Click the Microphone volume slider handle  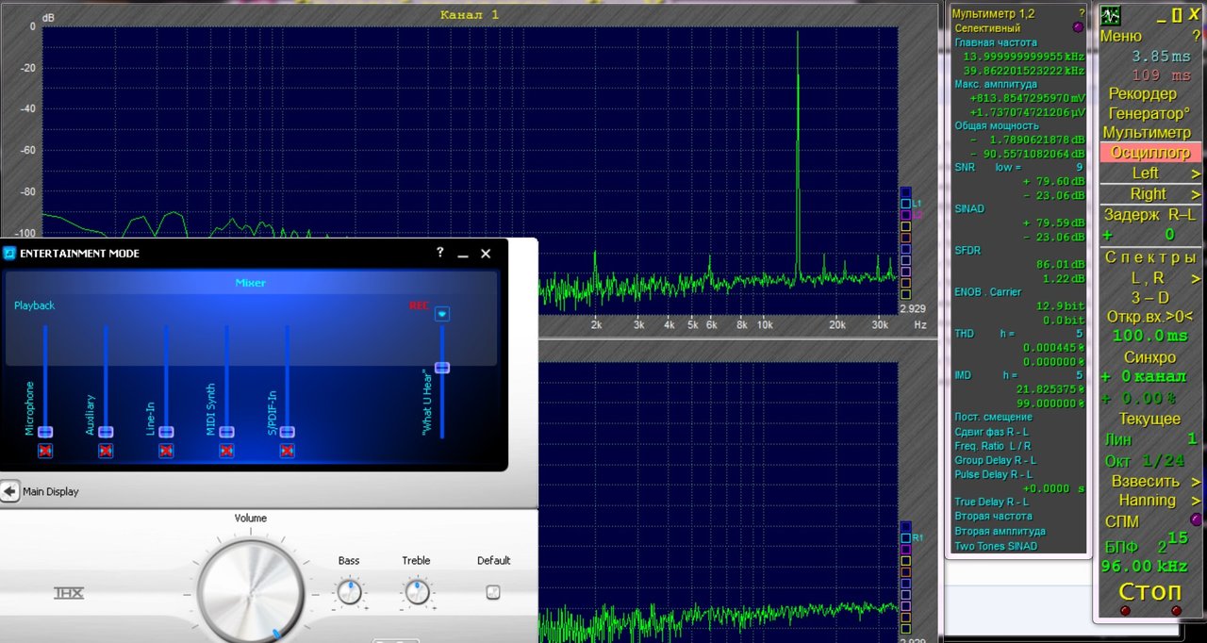[x=45, y=432]
